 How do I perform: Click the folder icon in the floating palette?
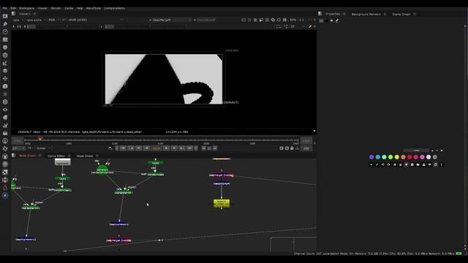pos(418,164)
